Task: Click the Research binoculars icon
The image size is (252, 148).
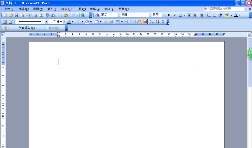Action: pos(53,15)
